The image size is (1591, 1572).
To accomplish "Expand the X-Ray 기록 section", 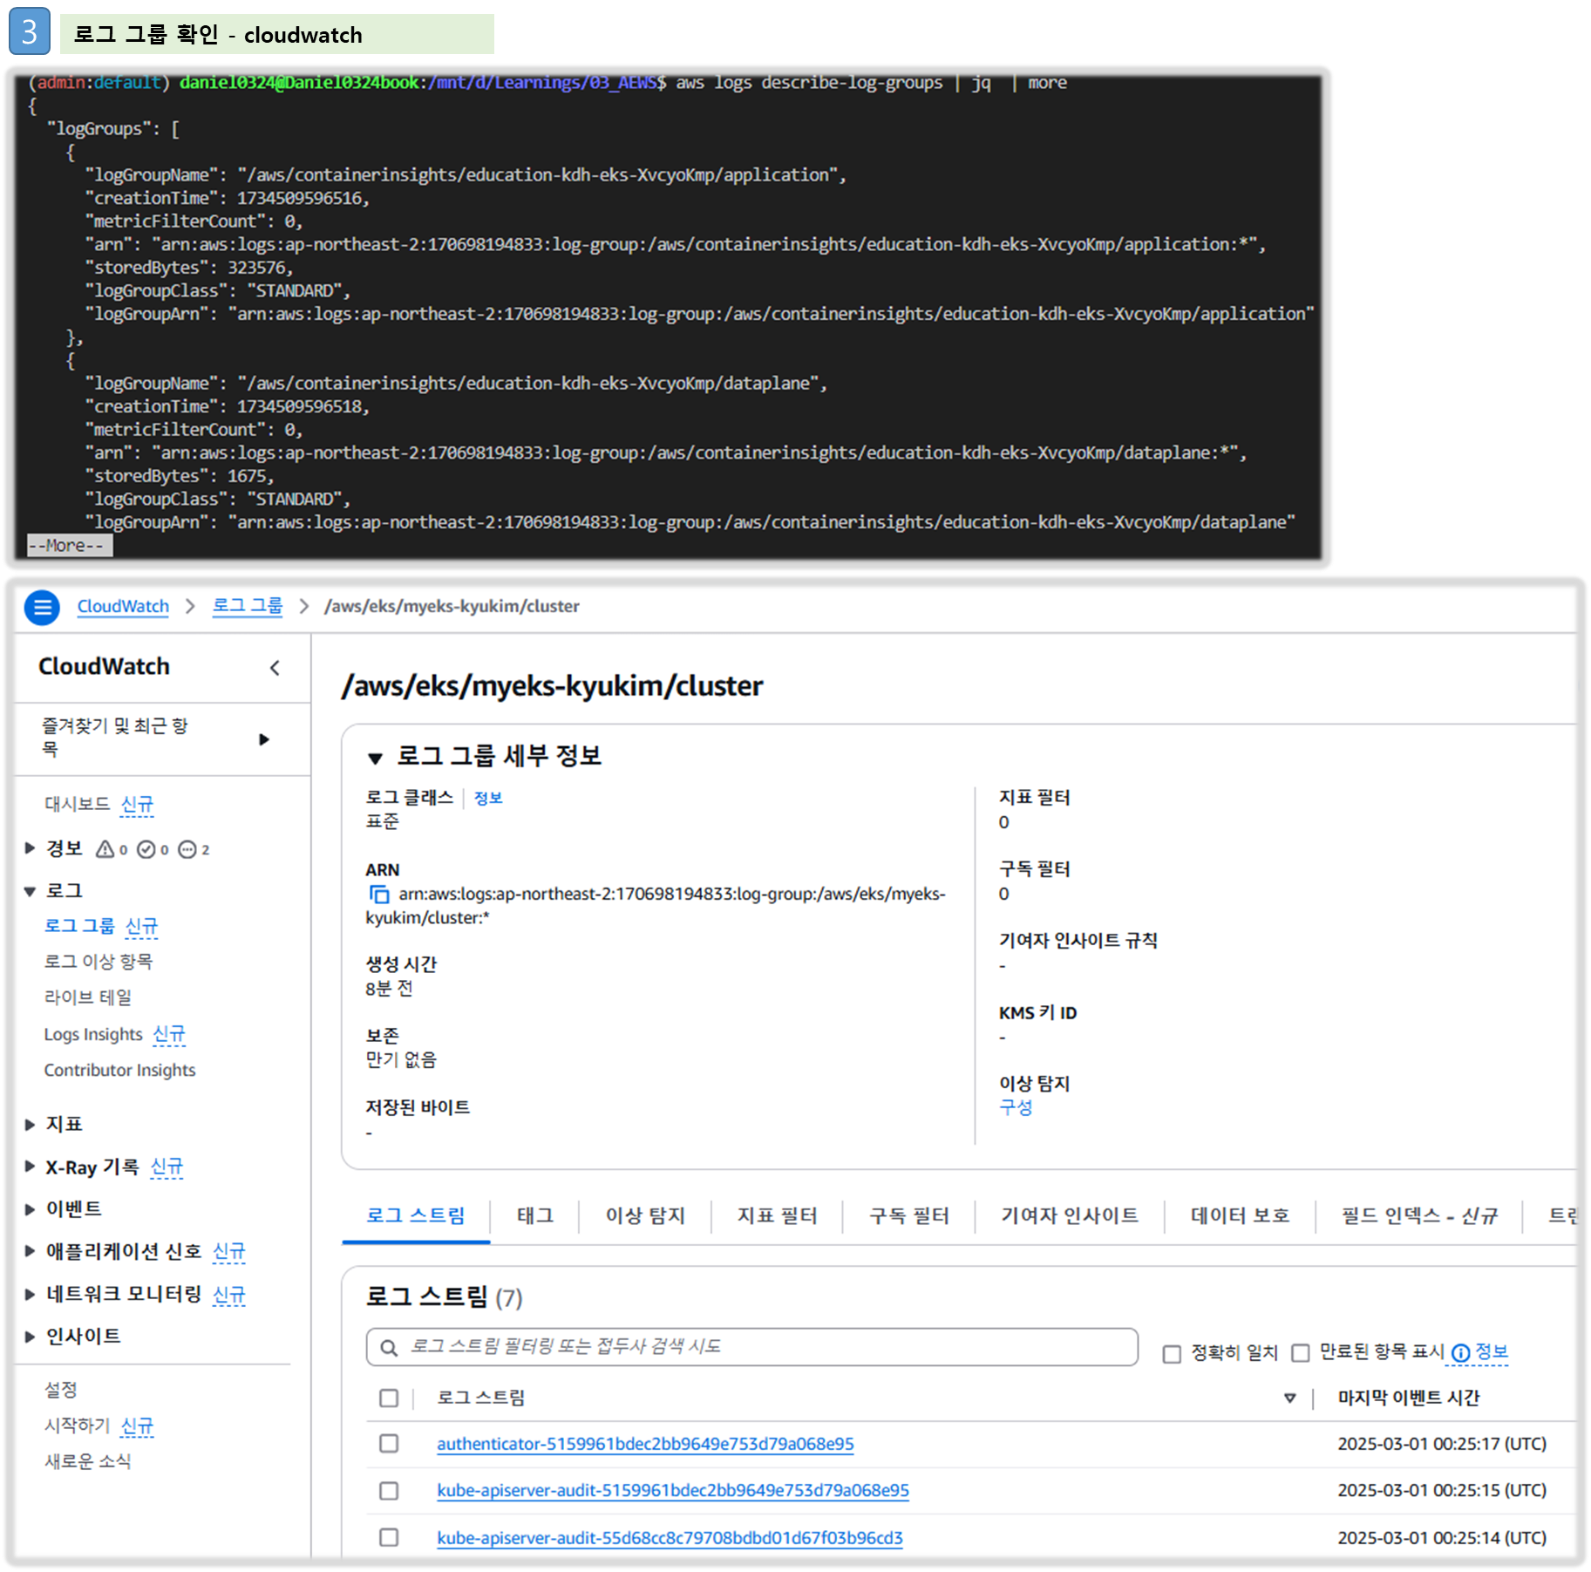I will point(30,1167).
